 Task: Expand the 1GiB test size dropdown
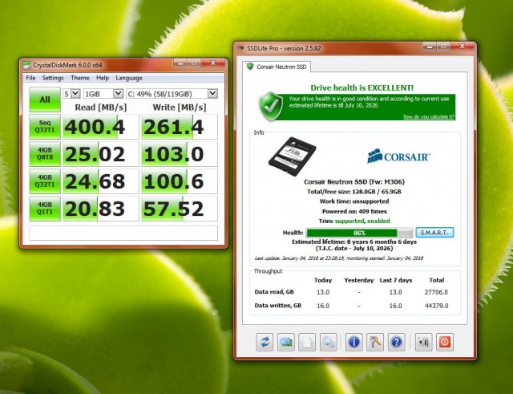point(103,93)
